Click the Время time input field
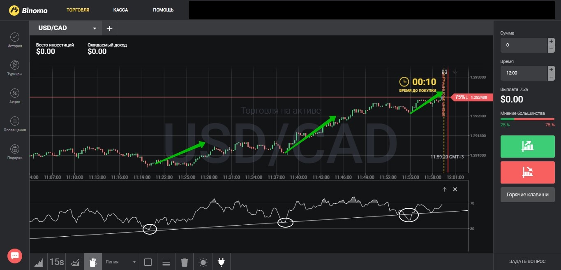The height and width of the screenshot is (270, 561). tap(524, 73)
